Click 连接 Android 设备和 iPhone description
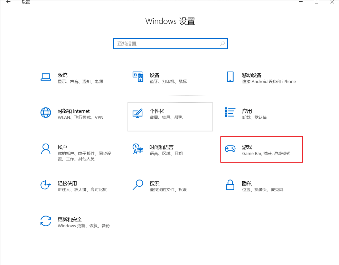Image resolution: width=339 pixels, height=265 pixels. pos(269,81)
